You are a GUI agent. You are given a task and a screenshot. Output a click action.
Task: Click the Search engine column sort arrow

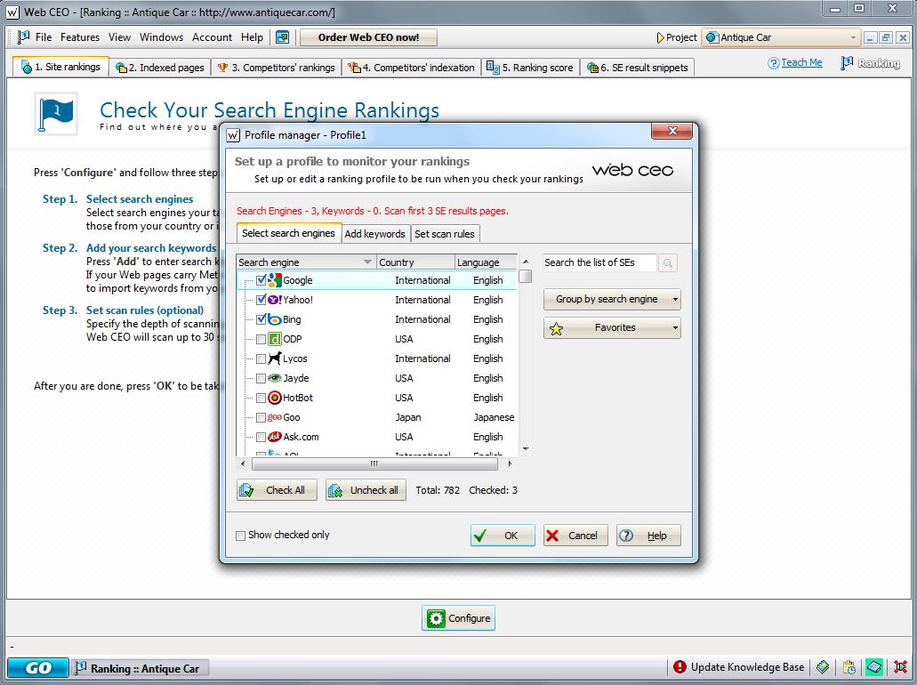click(367, 262)
